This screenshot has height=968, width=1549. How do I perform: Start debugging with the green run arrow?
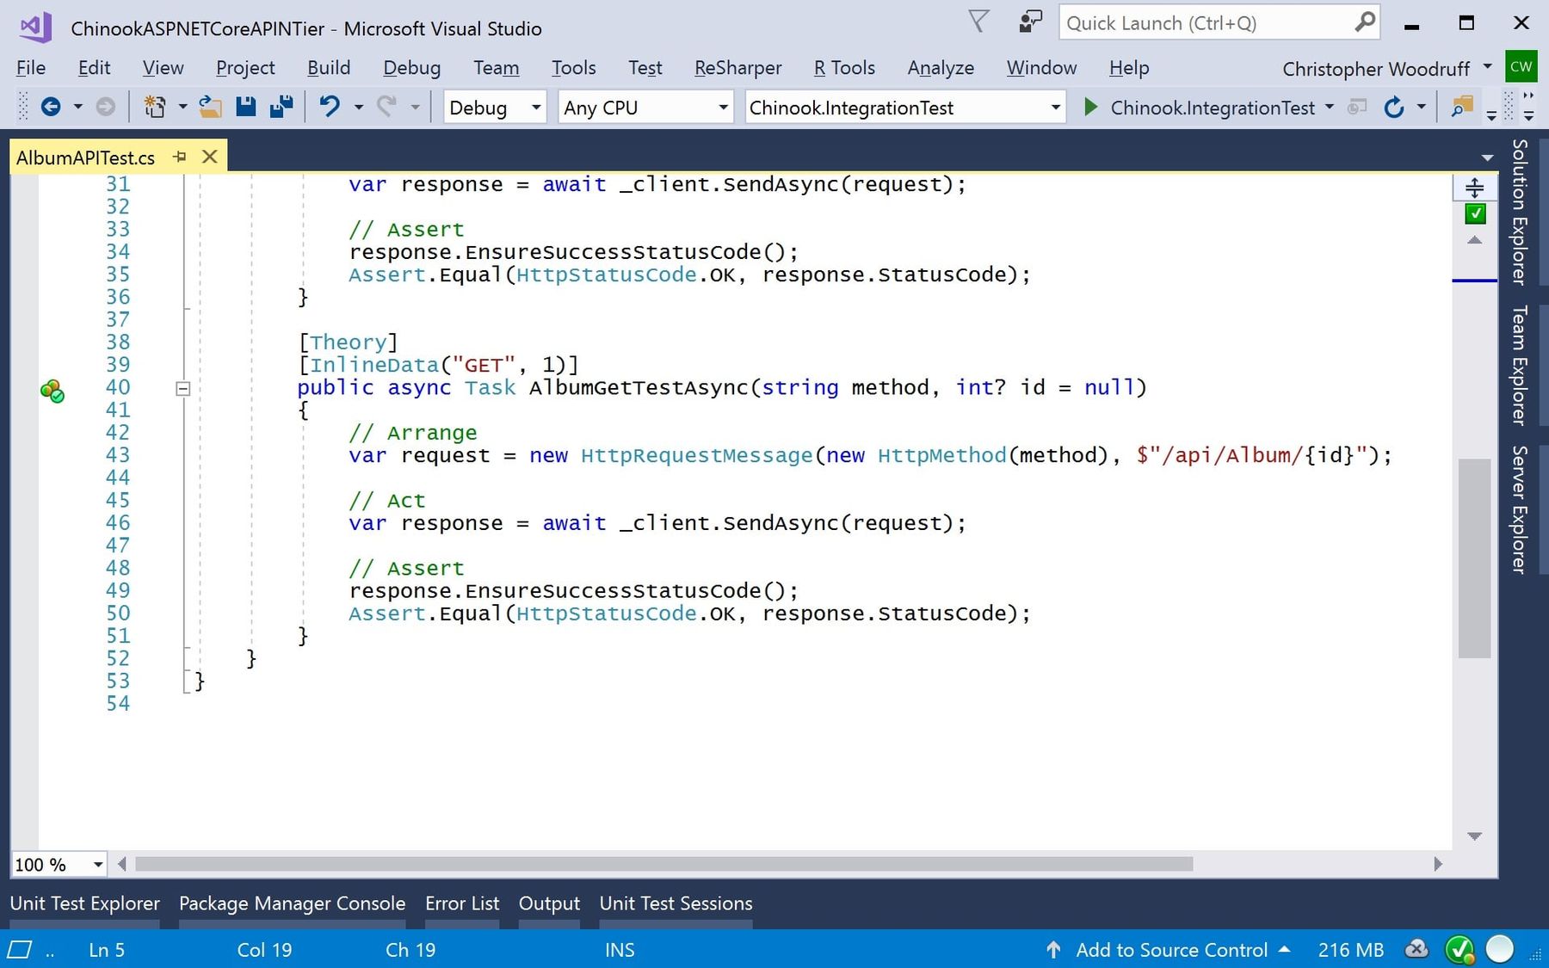[x=1090, y=107]
